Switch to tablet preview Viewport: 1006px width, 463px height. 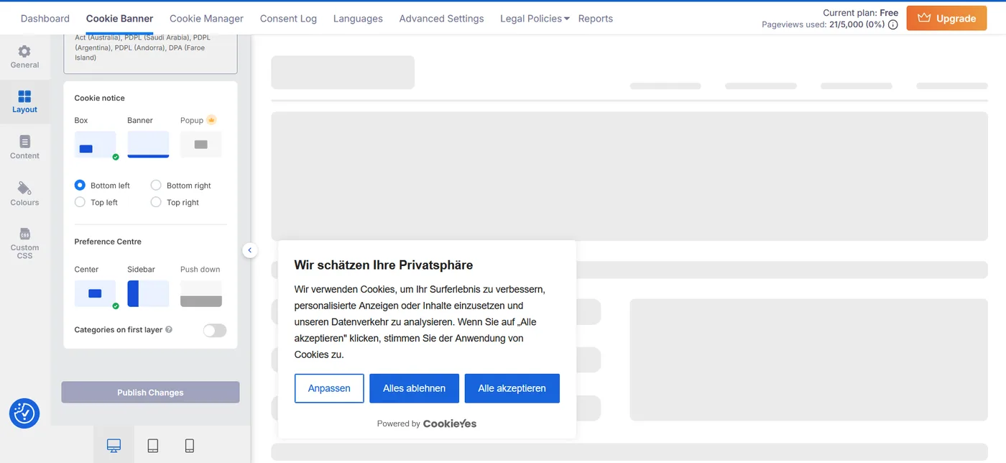[x=152, y=446]
